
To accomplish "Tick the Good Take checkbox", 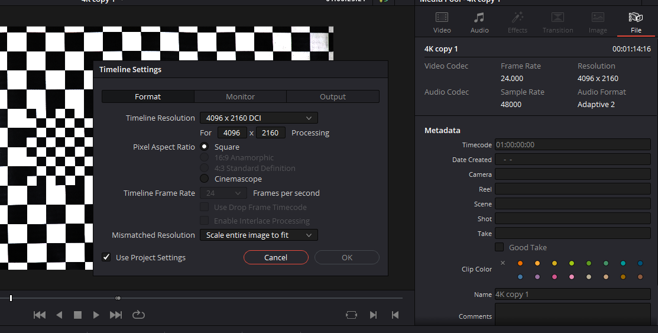I will (500, 247).
